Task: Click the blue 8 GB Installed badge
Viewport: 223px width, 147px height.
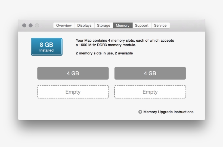Action: [x=47, y=47]
